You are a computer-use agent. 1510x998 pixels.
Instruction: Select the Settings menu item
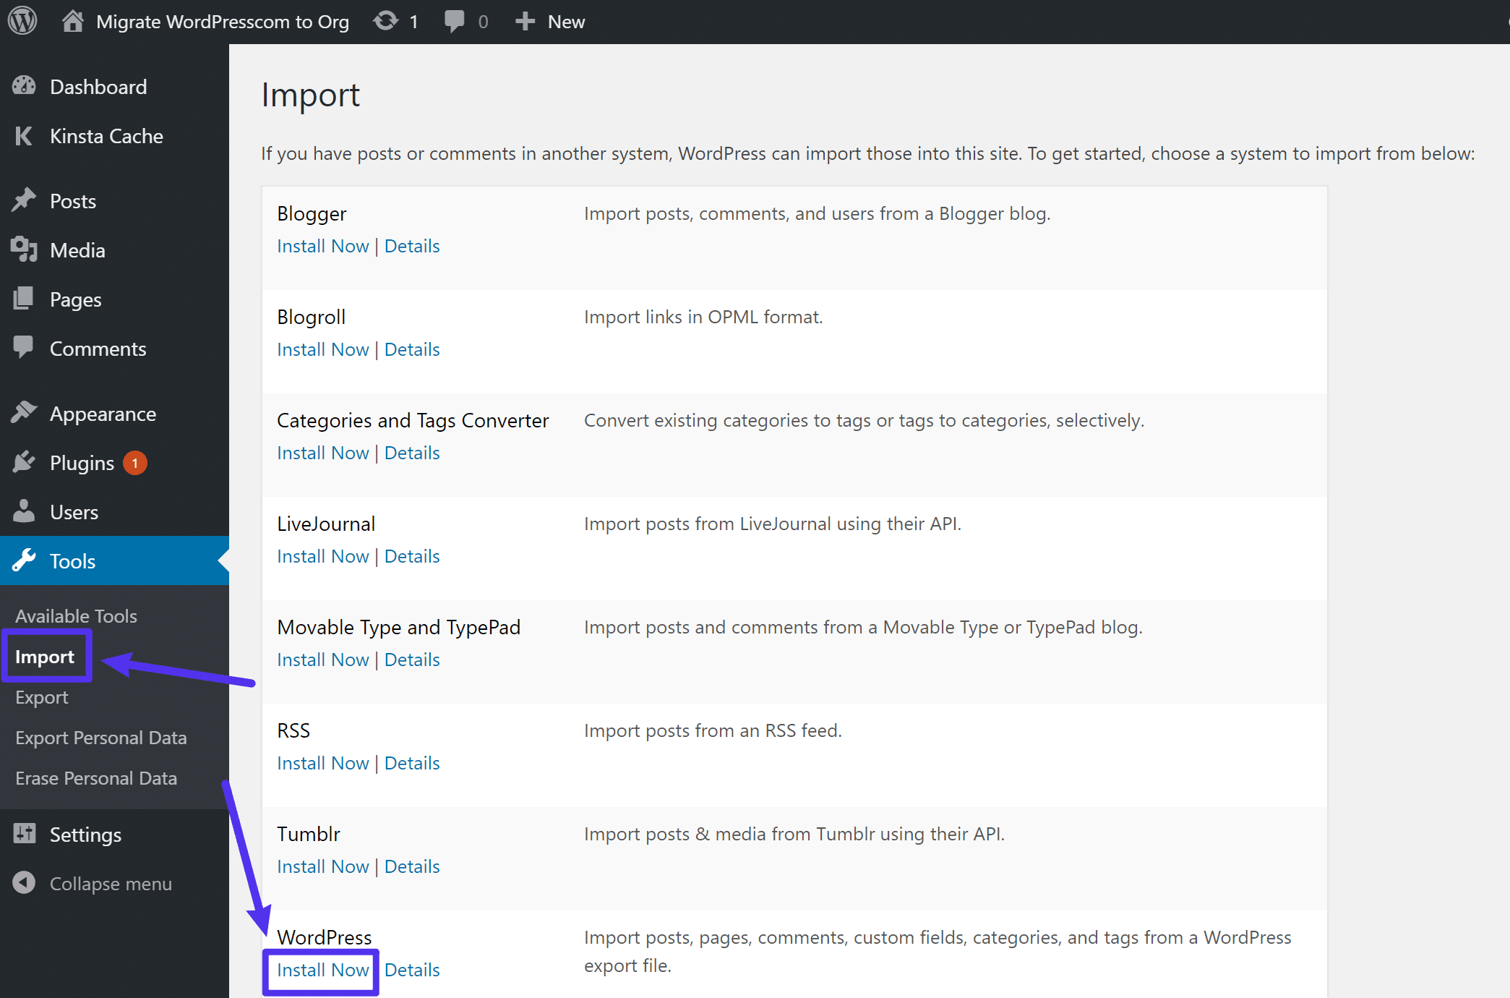click(87, 835)
